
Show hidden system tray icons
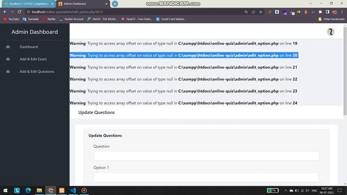coord(286,191)
